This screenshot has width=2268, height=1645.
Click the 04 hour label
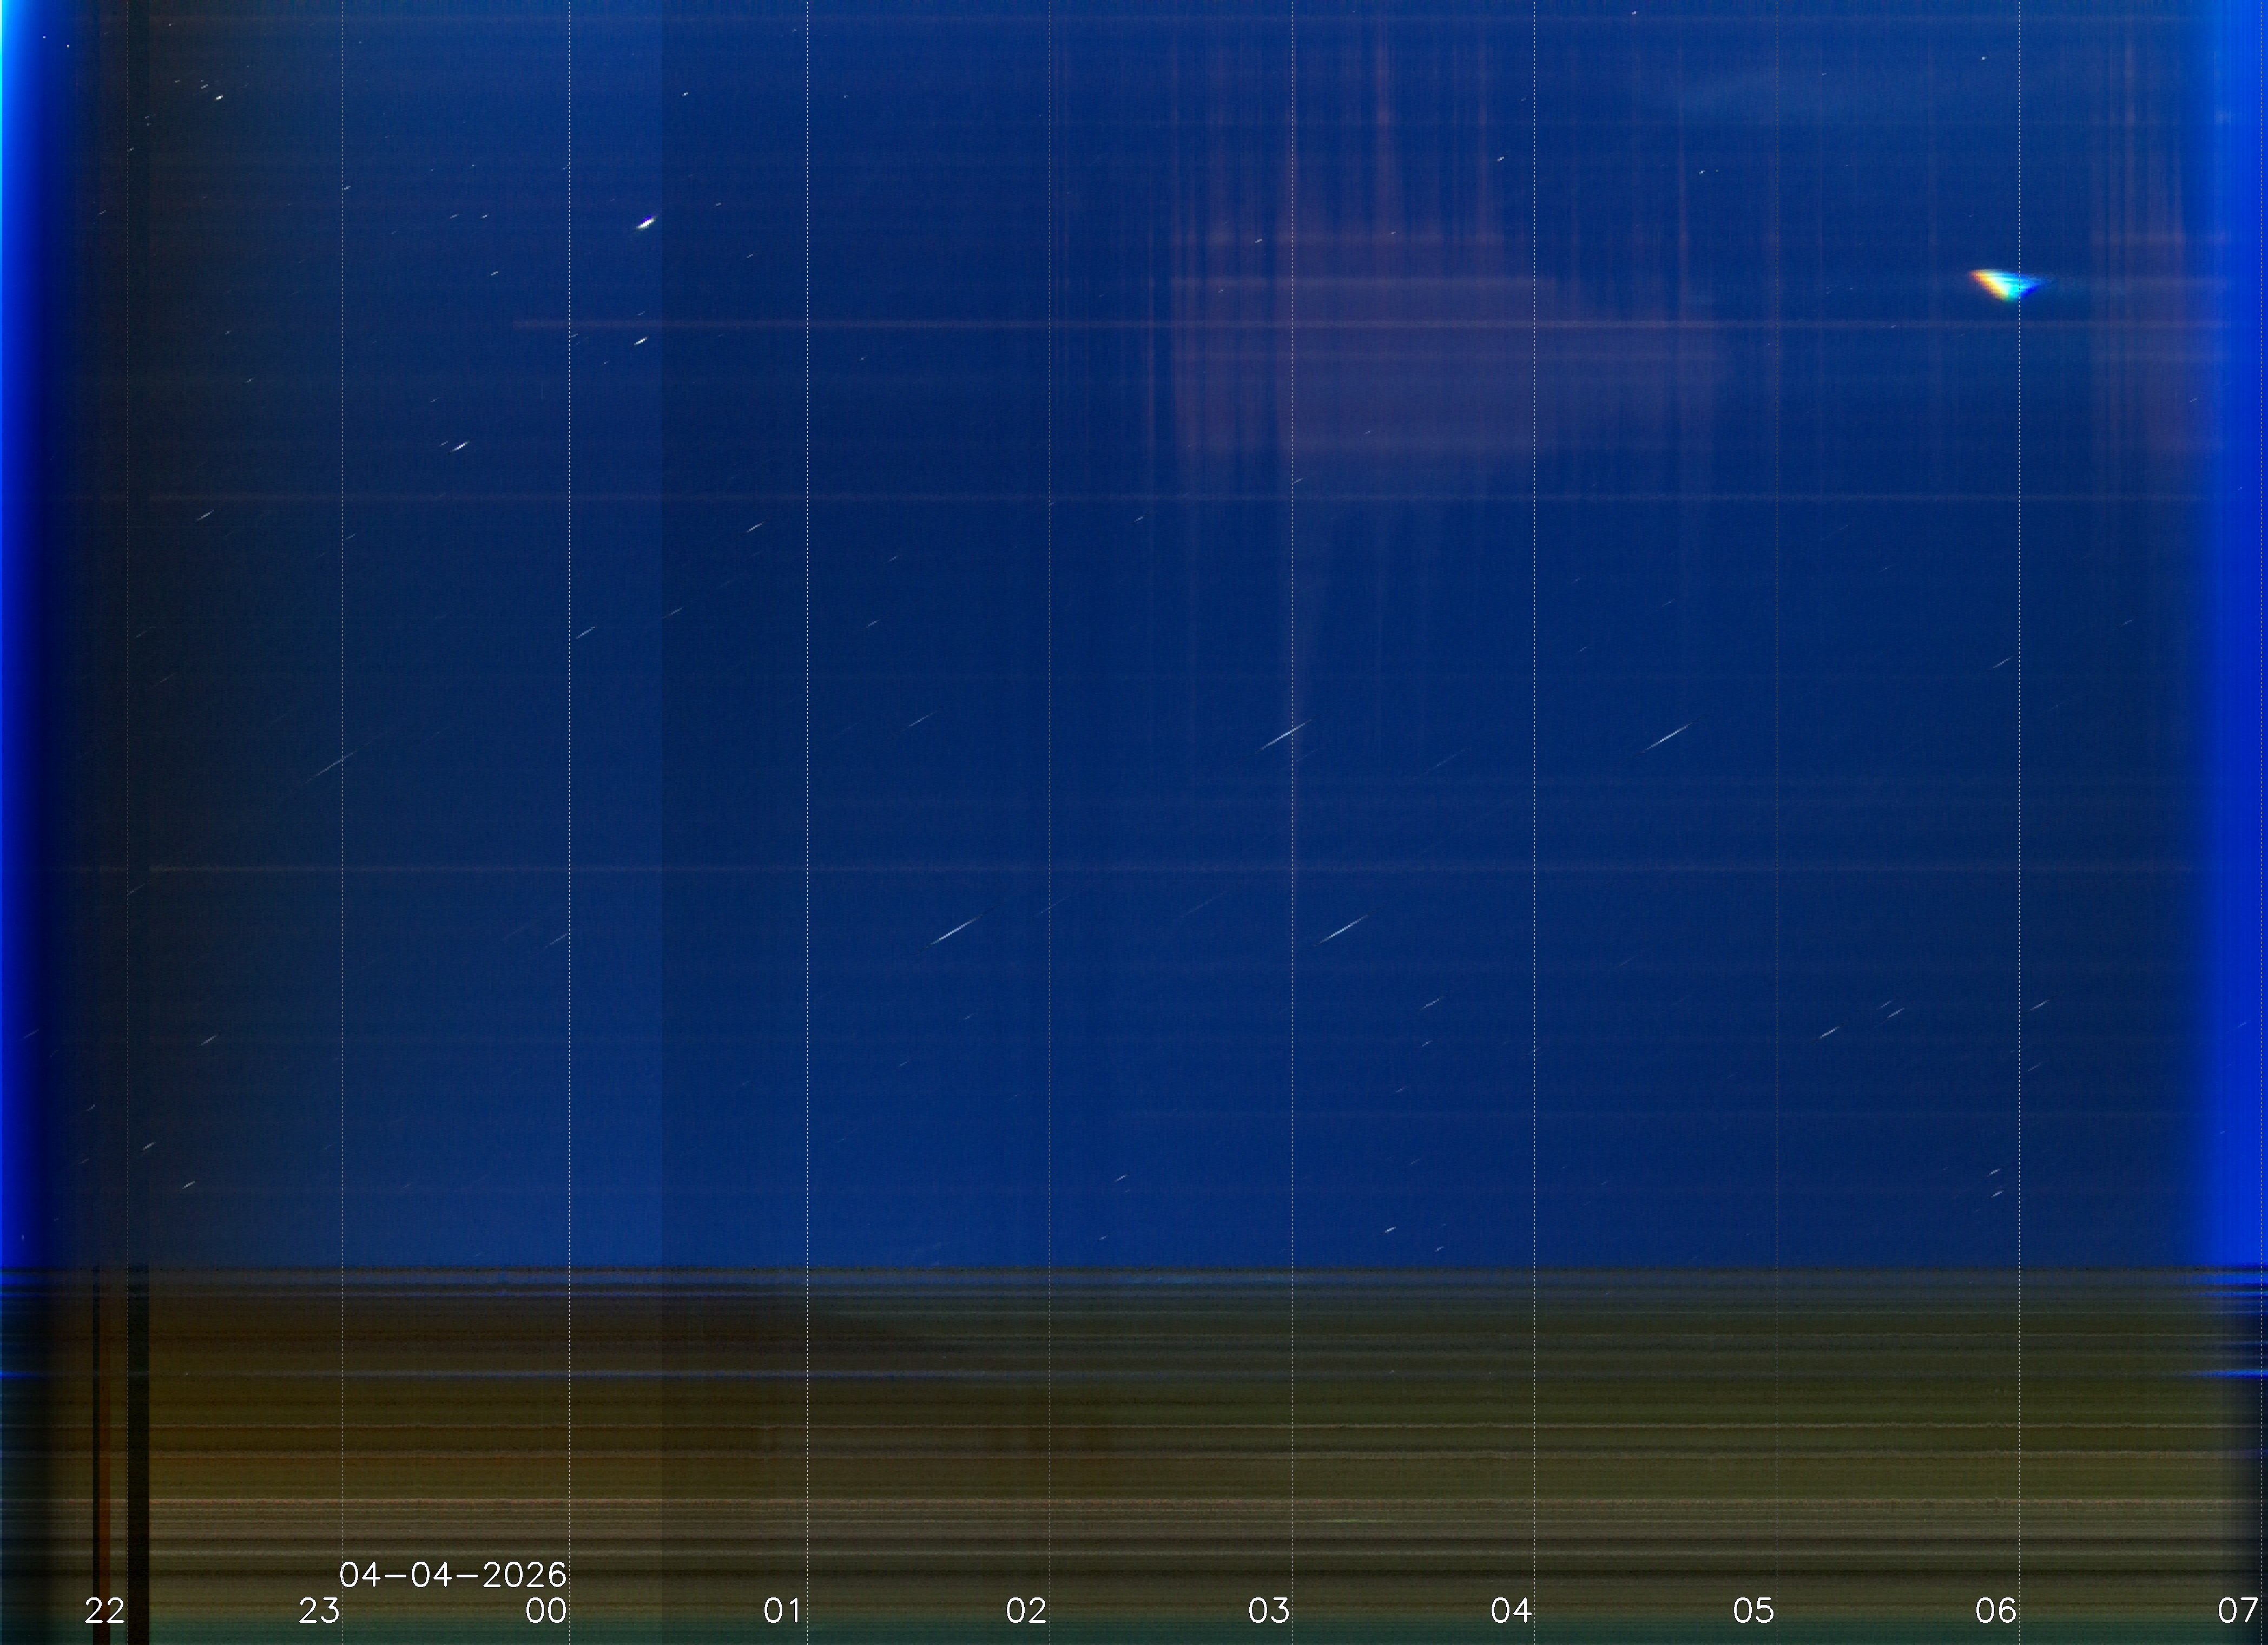click(x=1511, y=1611)
